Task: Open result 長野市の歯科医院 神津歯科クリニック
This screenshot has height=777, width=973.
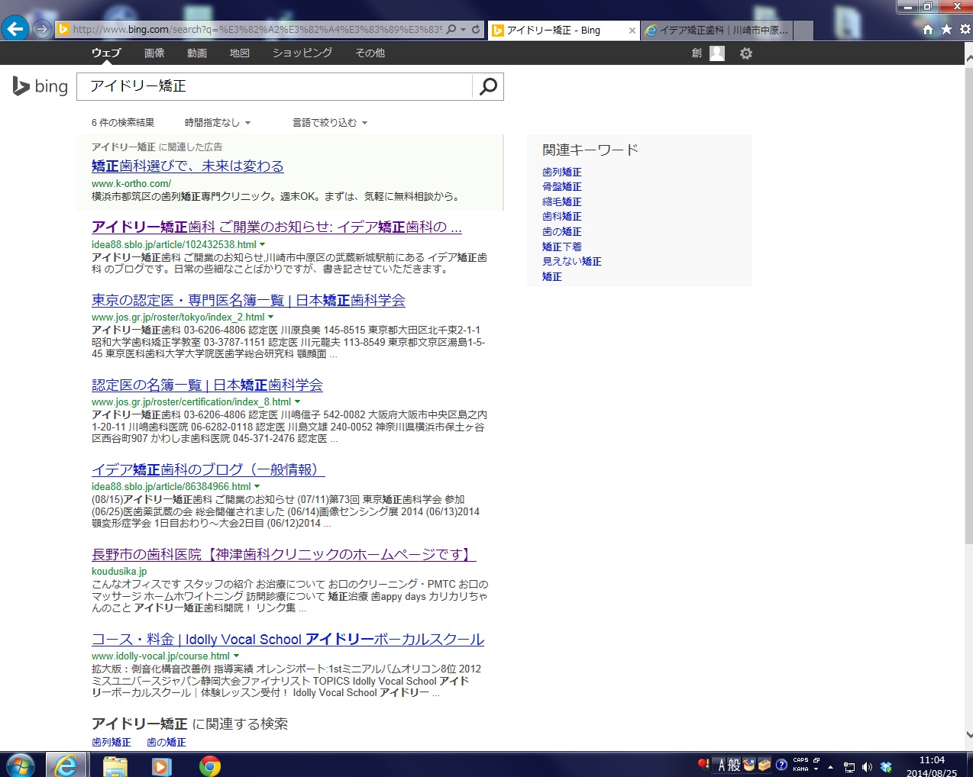Action: point(284,555)
